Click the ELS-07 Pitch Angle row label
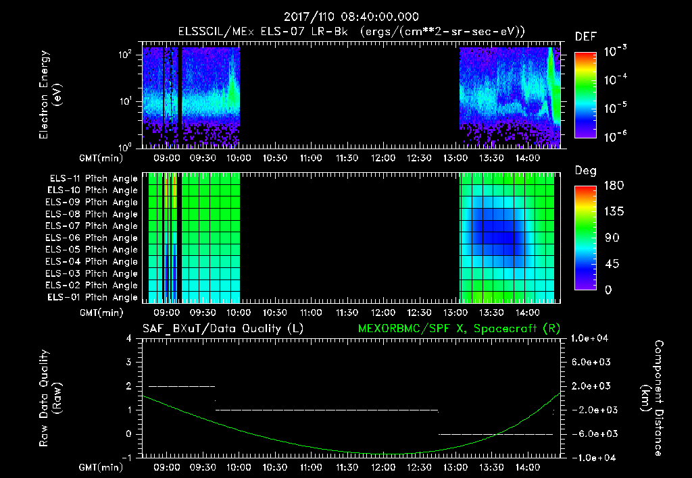Screen dimensions: 692x478 pyautogui.click(x=92, y=225)
